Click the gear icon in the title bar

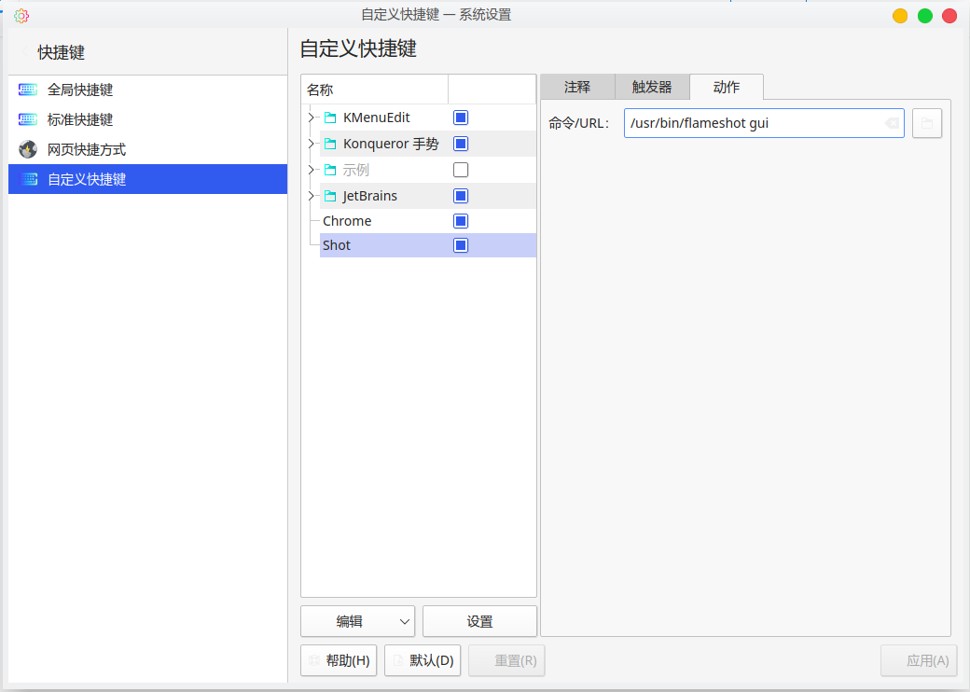pos(21,15)
